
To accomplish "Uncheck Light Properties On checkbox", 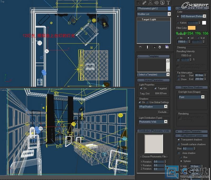I will point(141,88).
